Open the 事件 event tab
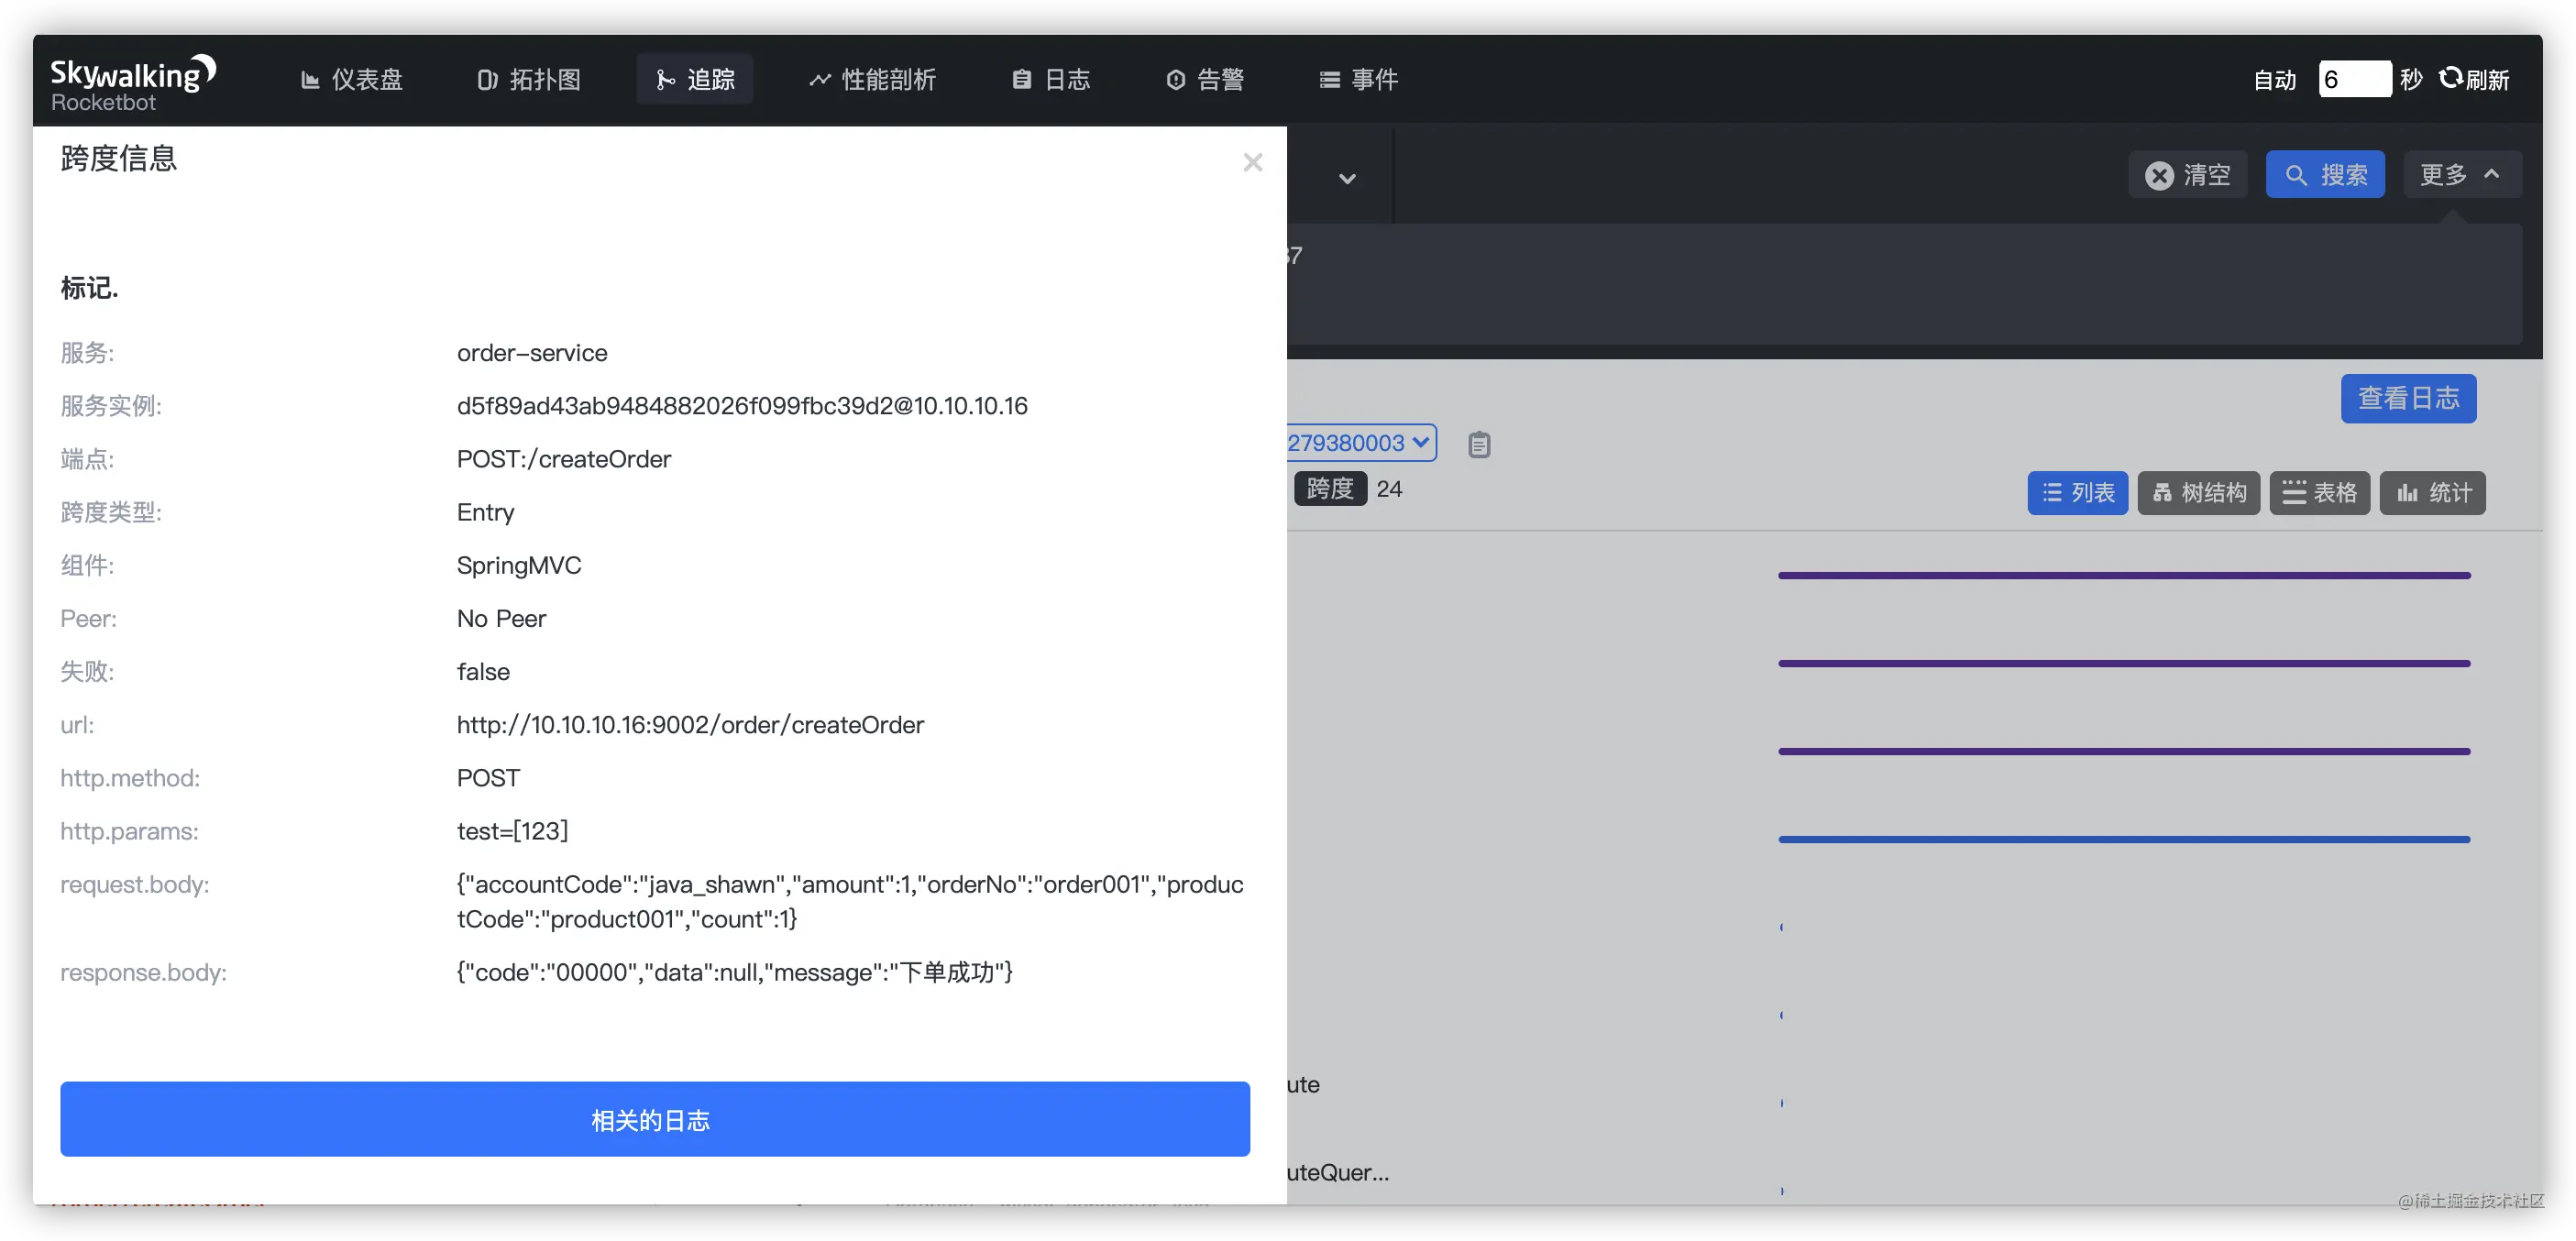This screenshot has width=2576, height=1241. [x=1358, y=80]
